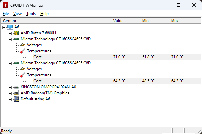202x134 pixels.
Task: Click the A6 computer icon at tree root
Action: coord(10,27)
